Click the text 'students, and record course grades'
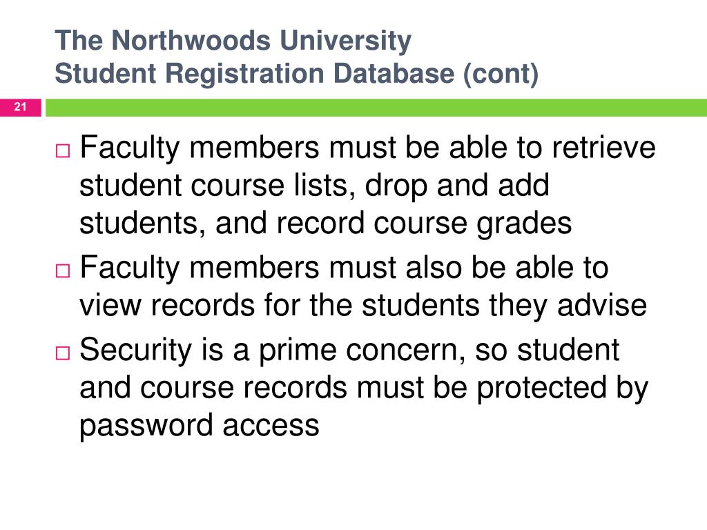This screenshot has height=530, width=707. pos(326,224)
